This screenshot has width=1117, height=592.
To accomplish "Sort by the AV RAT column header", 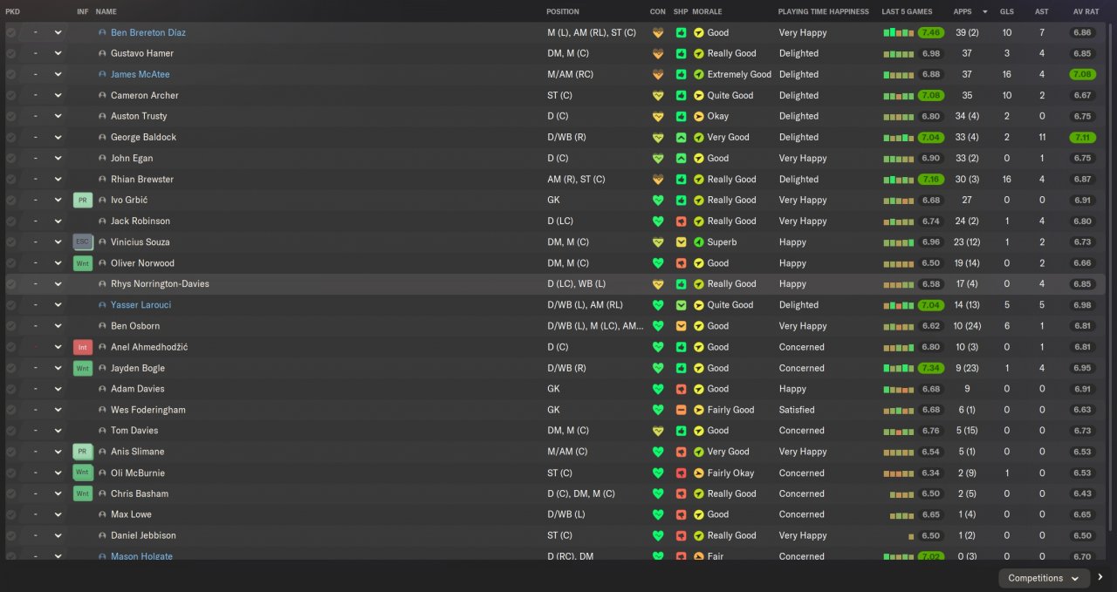I will [1082, 11].
